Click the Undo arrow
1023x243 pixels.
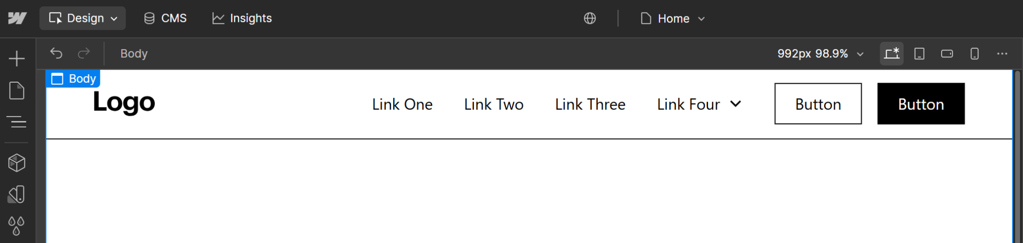[56, 53]
